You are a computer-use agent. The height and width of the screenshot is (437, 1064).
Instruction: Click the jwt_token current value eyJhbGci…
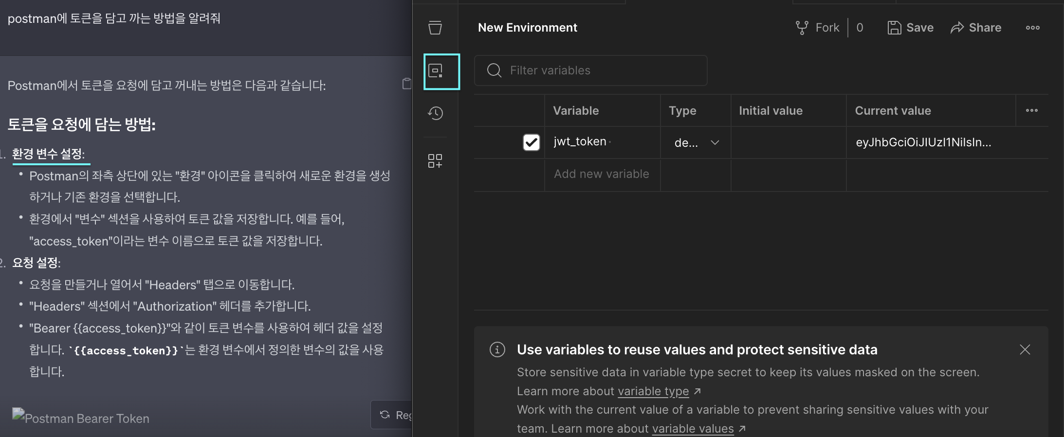(923, 142)
